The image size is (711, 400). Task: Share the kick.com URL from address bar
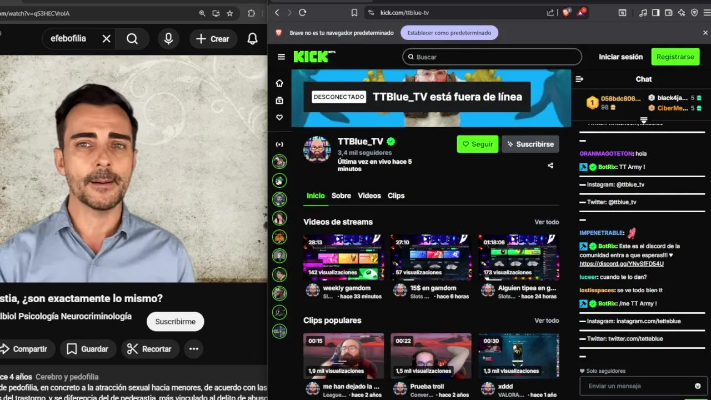tap(550, 12)
